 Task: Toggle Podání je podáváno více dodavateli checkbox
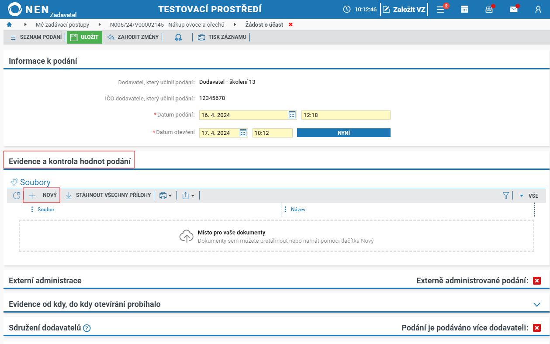click(537, 328)
